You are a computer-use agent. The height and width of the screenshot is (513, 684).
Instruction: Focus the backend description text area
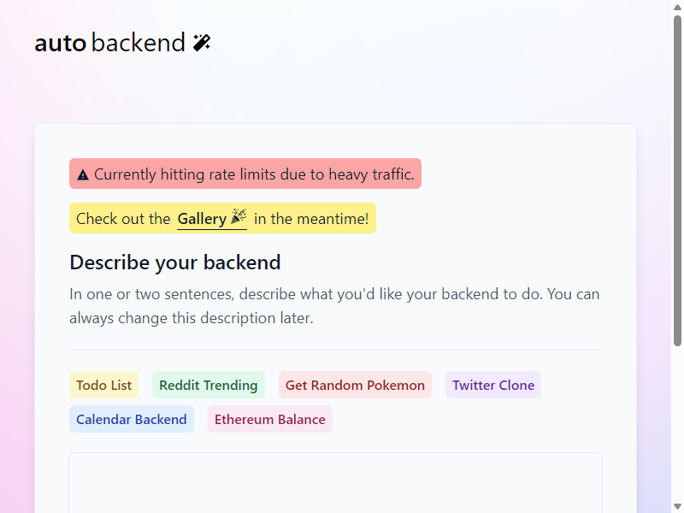[335, 483]
